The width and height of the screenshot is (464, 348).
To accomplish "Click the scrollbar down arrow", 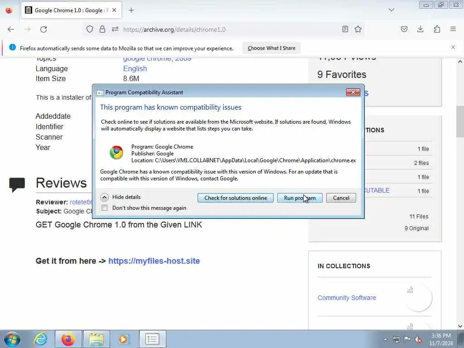I will tap(460, 326).
